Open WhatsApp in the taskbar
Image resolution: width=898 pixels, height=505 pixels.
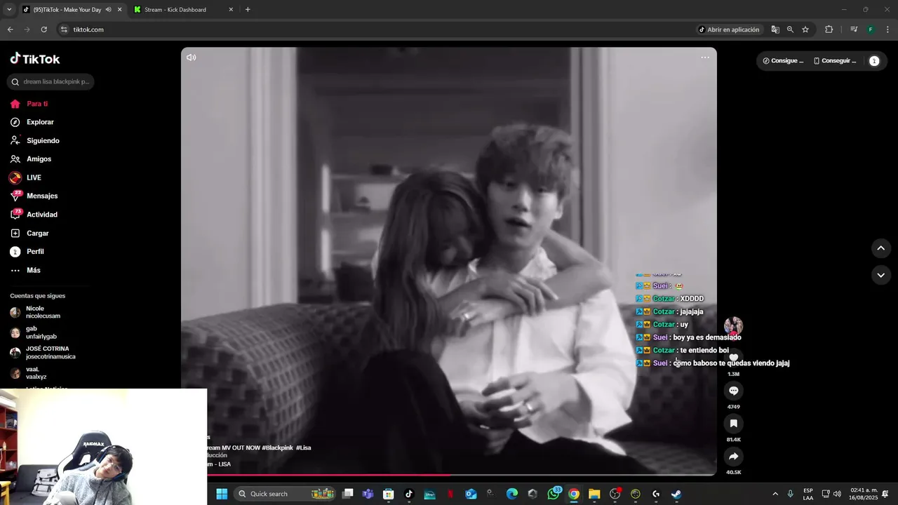tap(554, 494)
